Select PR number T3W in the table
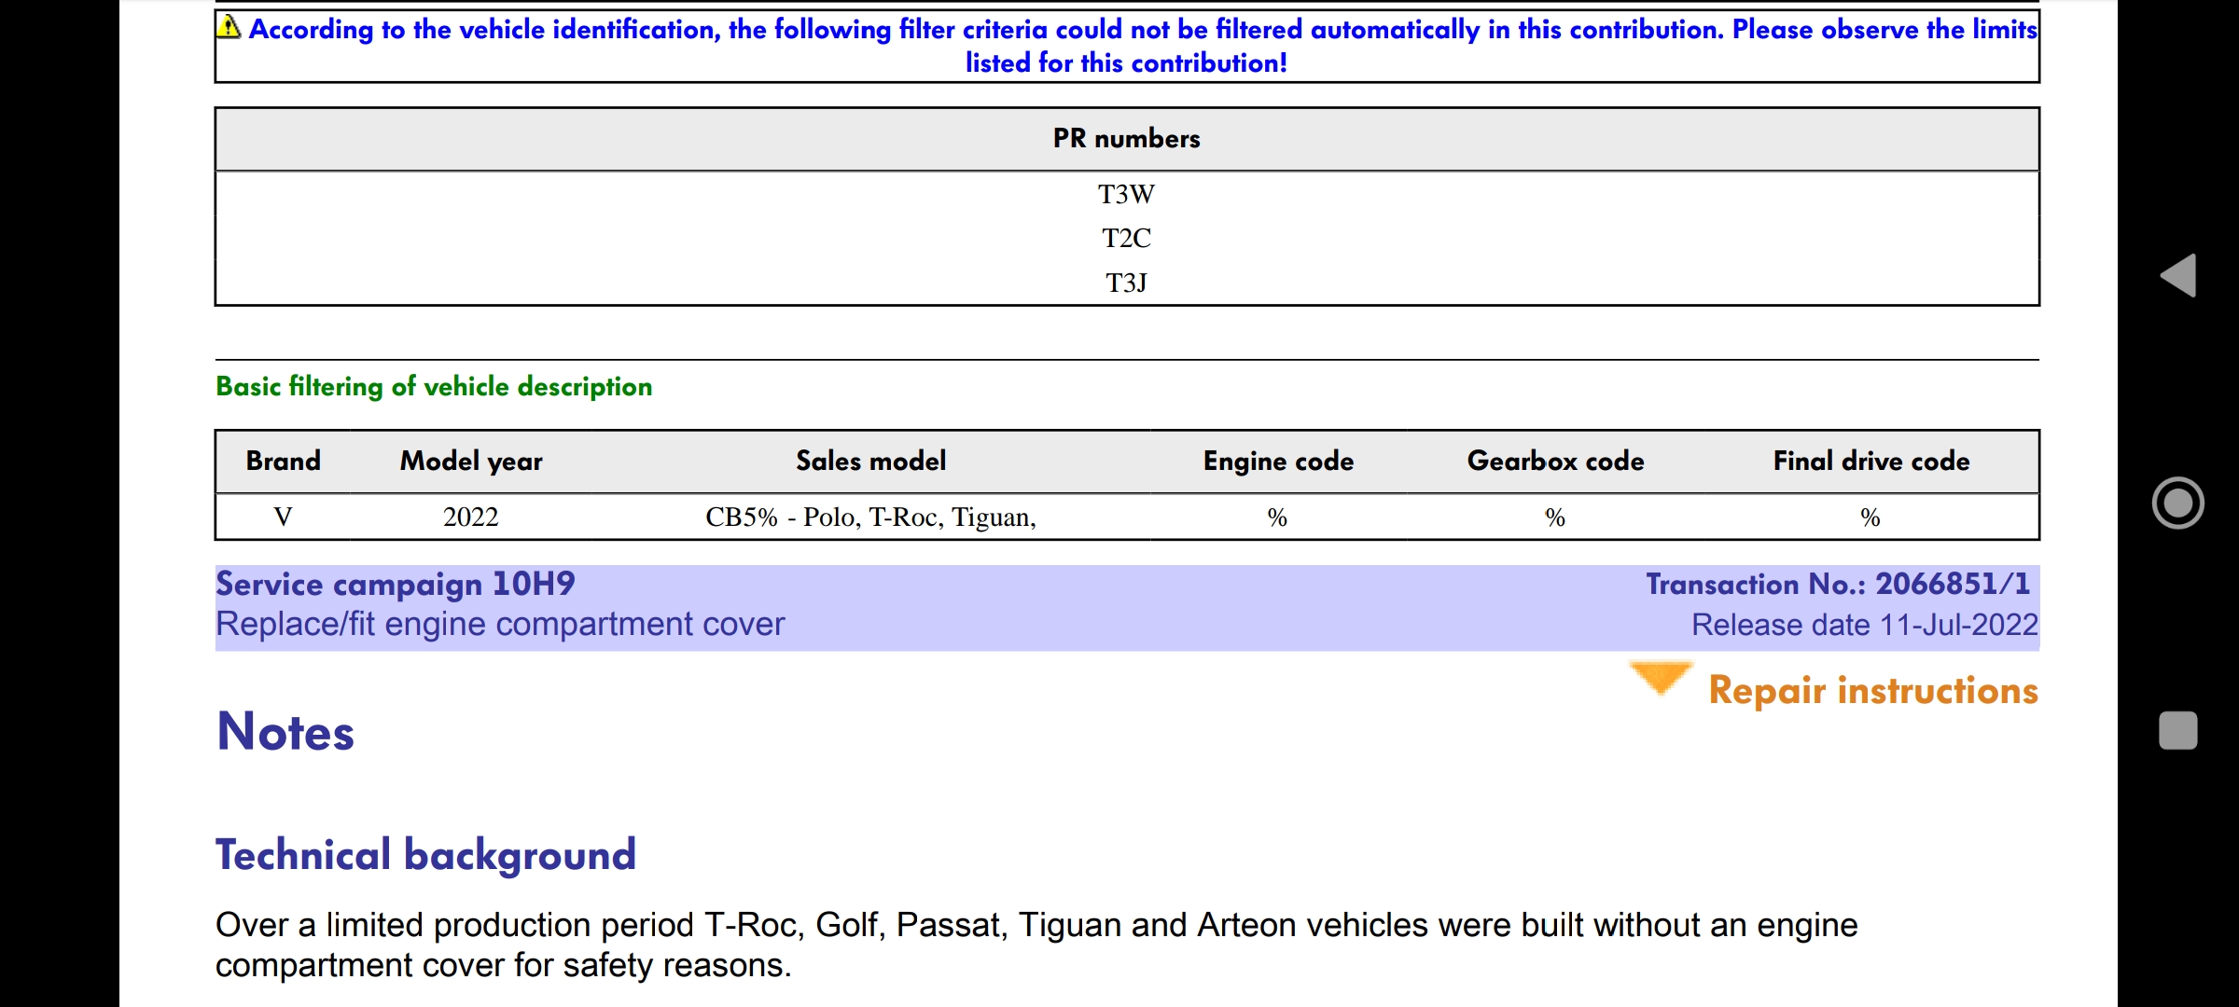2239x1007 pixels. [1125, 194]
